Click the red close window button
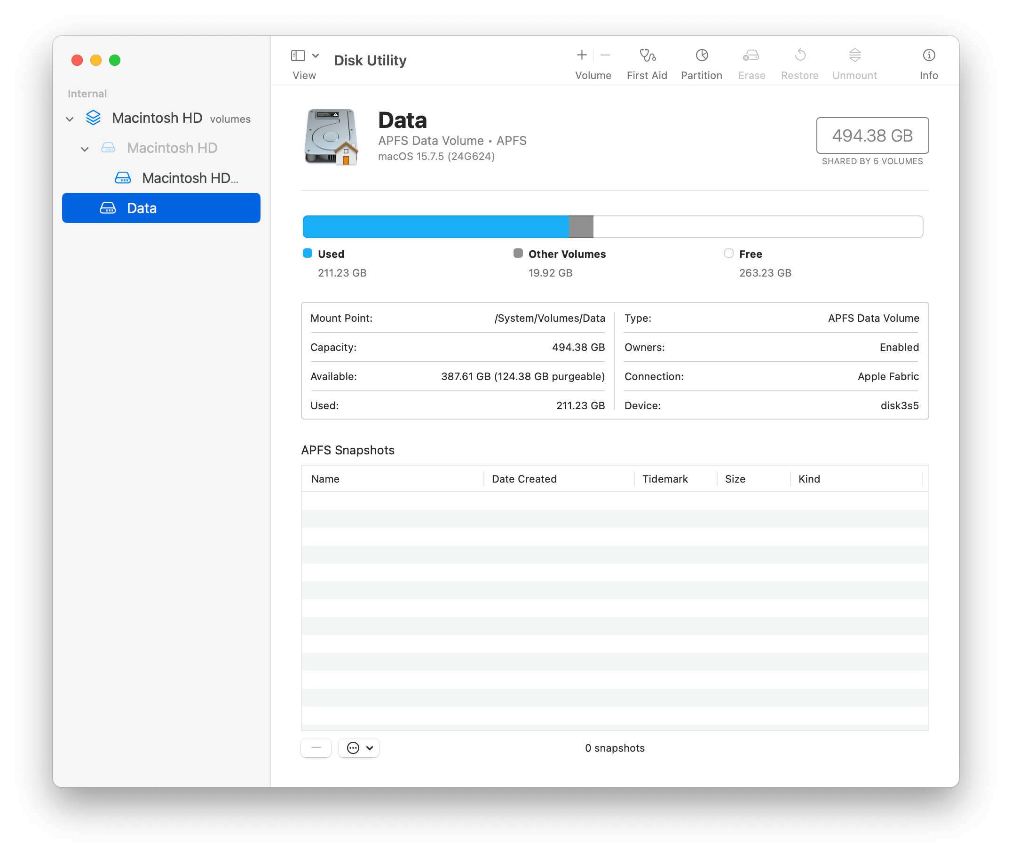 coord(77,60)
